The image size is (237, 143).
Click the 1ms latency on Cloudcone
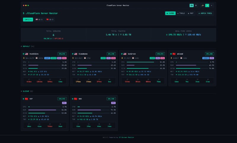tap(109, 82)
